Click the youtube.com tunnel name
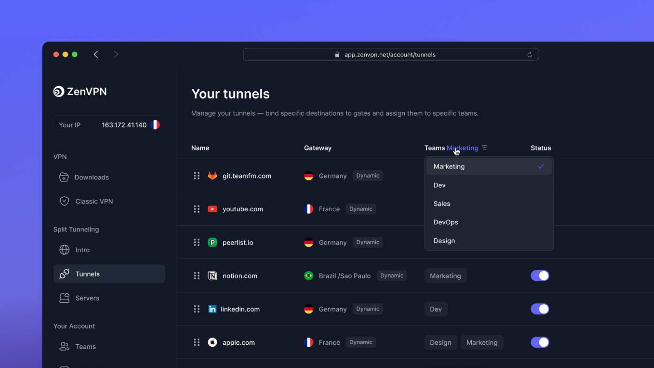This screenshot has width=654, height=368. [x=243, y=209]
